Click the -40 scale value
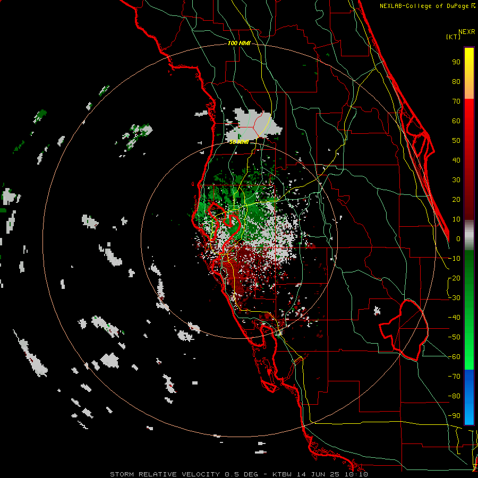478x478 pixels. click(454, 318)
